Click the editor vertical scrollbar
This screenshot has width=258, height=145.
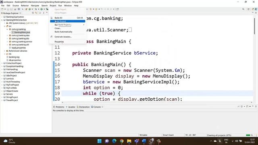pyautogui.click(x=254, y=26)
